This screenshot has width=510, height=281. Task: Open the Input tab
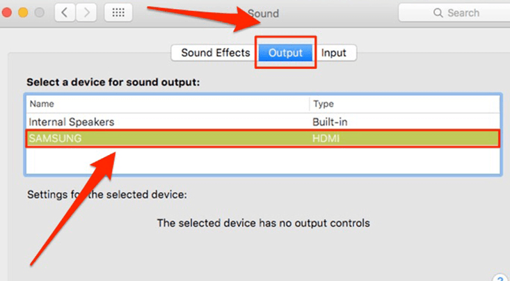[x=334, y=53]
